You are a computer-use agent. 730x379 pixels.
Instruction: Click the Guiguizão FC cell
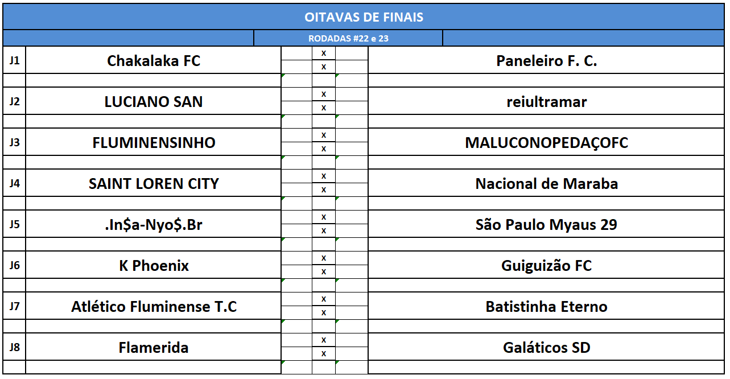coord(546,266)
